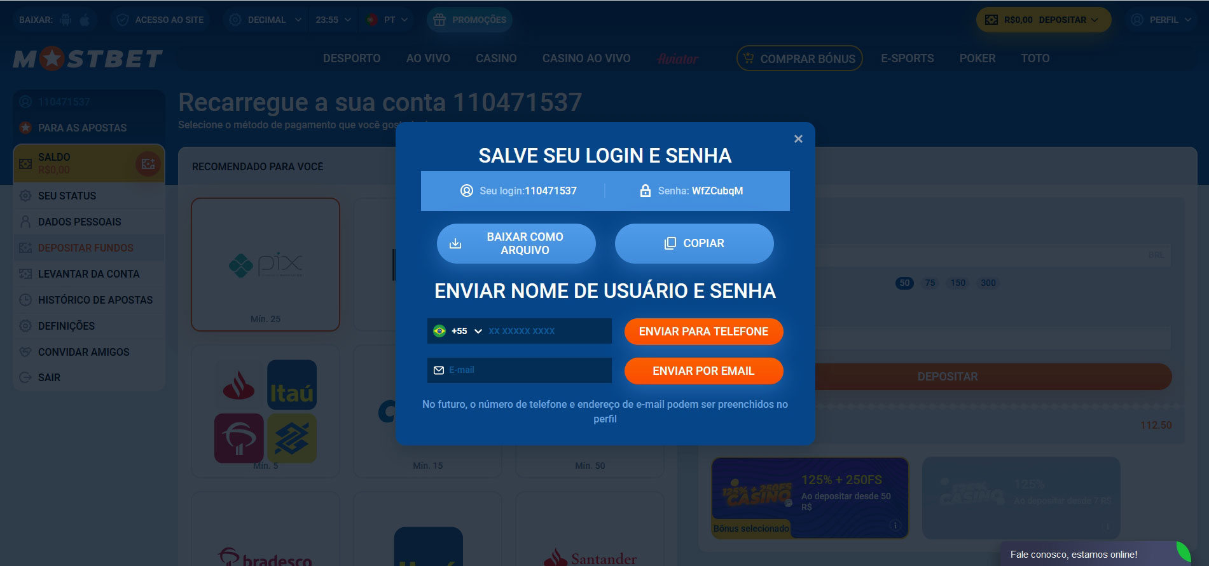Screen dimensions: 1209x566
Task: Open Toto section
Action: (1035, 58)
